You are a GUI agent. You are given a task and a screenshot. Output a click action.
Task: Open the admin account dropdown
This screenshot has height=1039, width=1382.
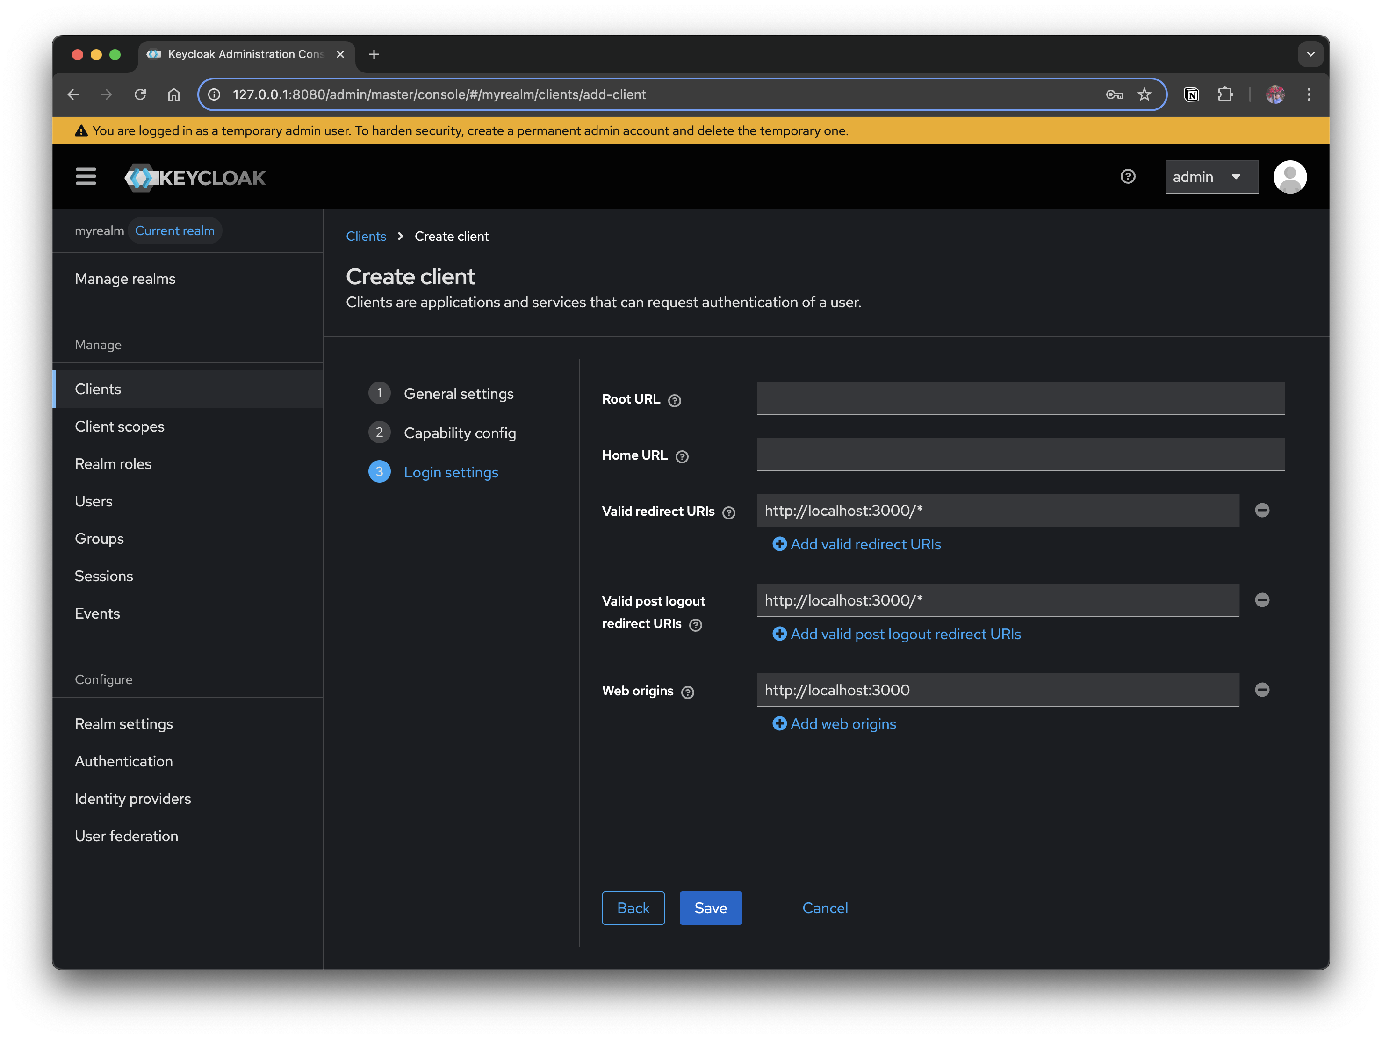pos(1211,177)
